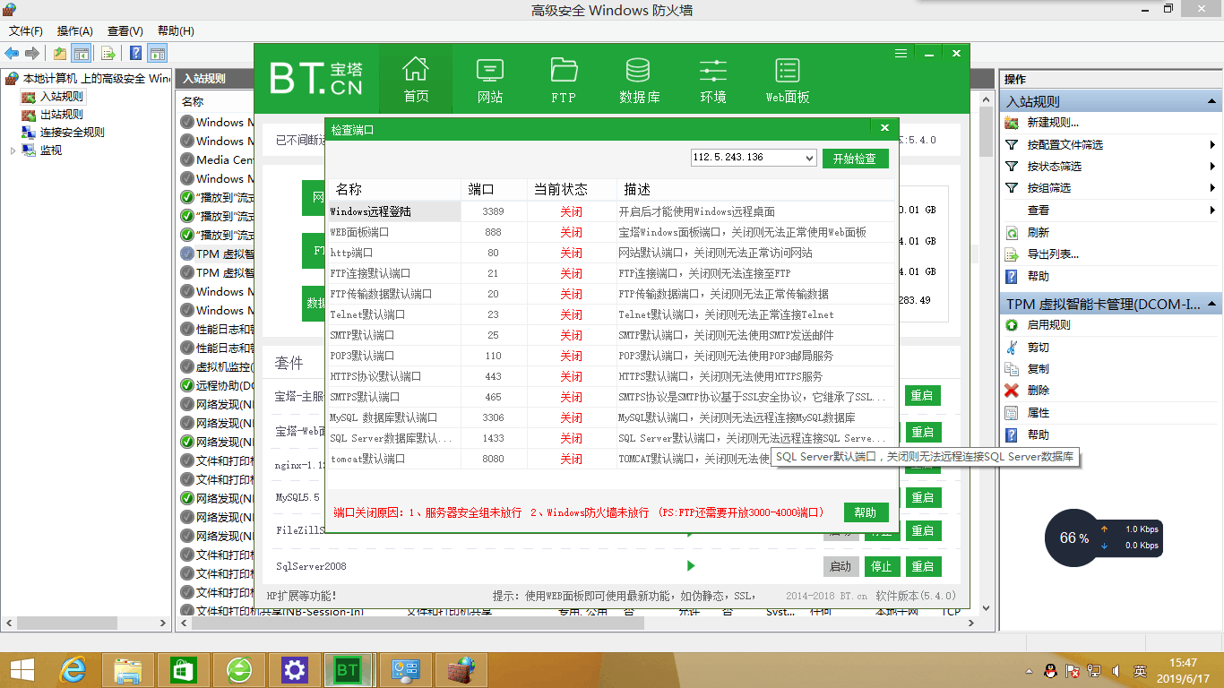Image resolution: width=1224 pixels, height=688 pixels.
Task: Select the WEB面板端口 row
Action: click(611, 232)
